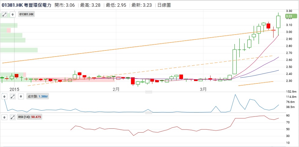Viewport: 299px width, 147px height.
Task: Move the turnover panel down
Action: coord(21,97)
